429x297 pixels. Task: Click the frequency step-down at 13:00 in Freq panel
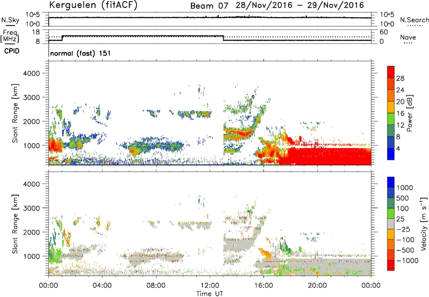(x=224, y=38)
